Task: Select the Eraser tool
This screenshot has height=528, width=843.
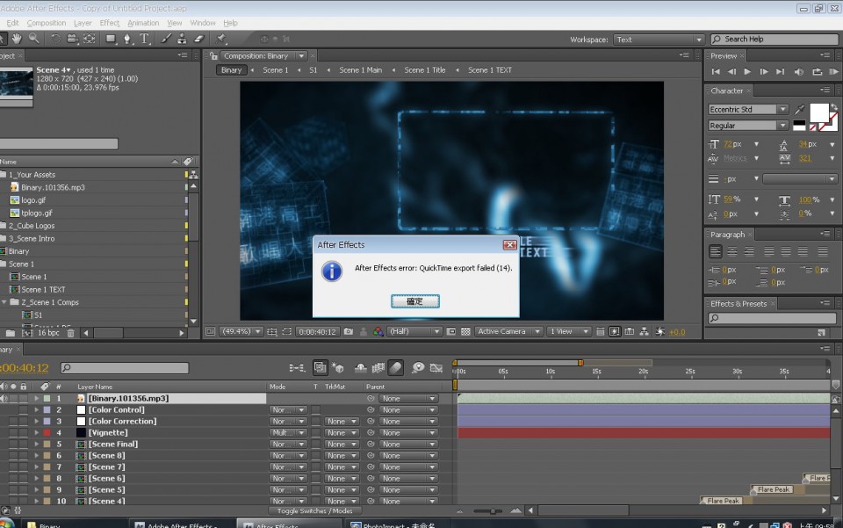Action: [198, 39]
